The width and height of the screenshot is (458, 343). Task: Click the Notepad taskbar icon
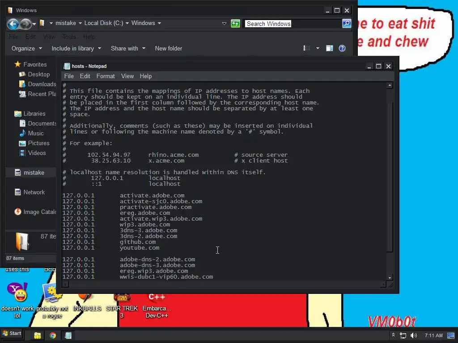click(x=68, y=335)
